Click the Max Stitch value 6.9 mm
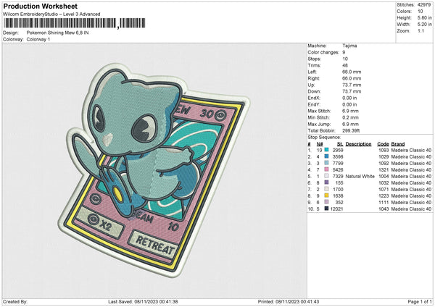435x307 pixels. click(x=350, y=111)
